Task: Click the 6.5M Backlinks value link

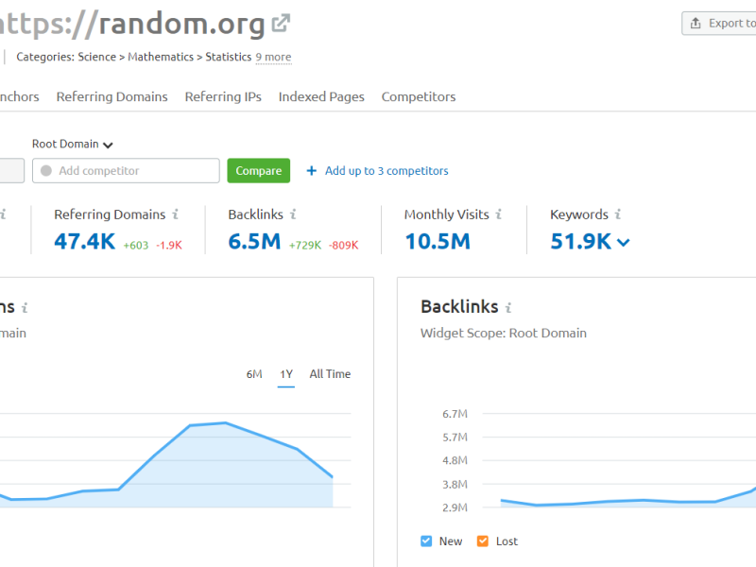Action: tap(254, 242)
